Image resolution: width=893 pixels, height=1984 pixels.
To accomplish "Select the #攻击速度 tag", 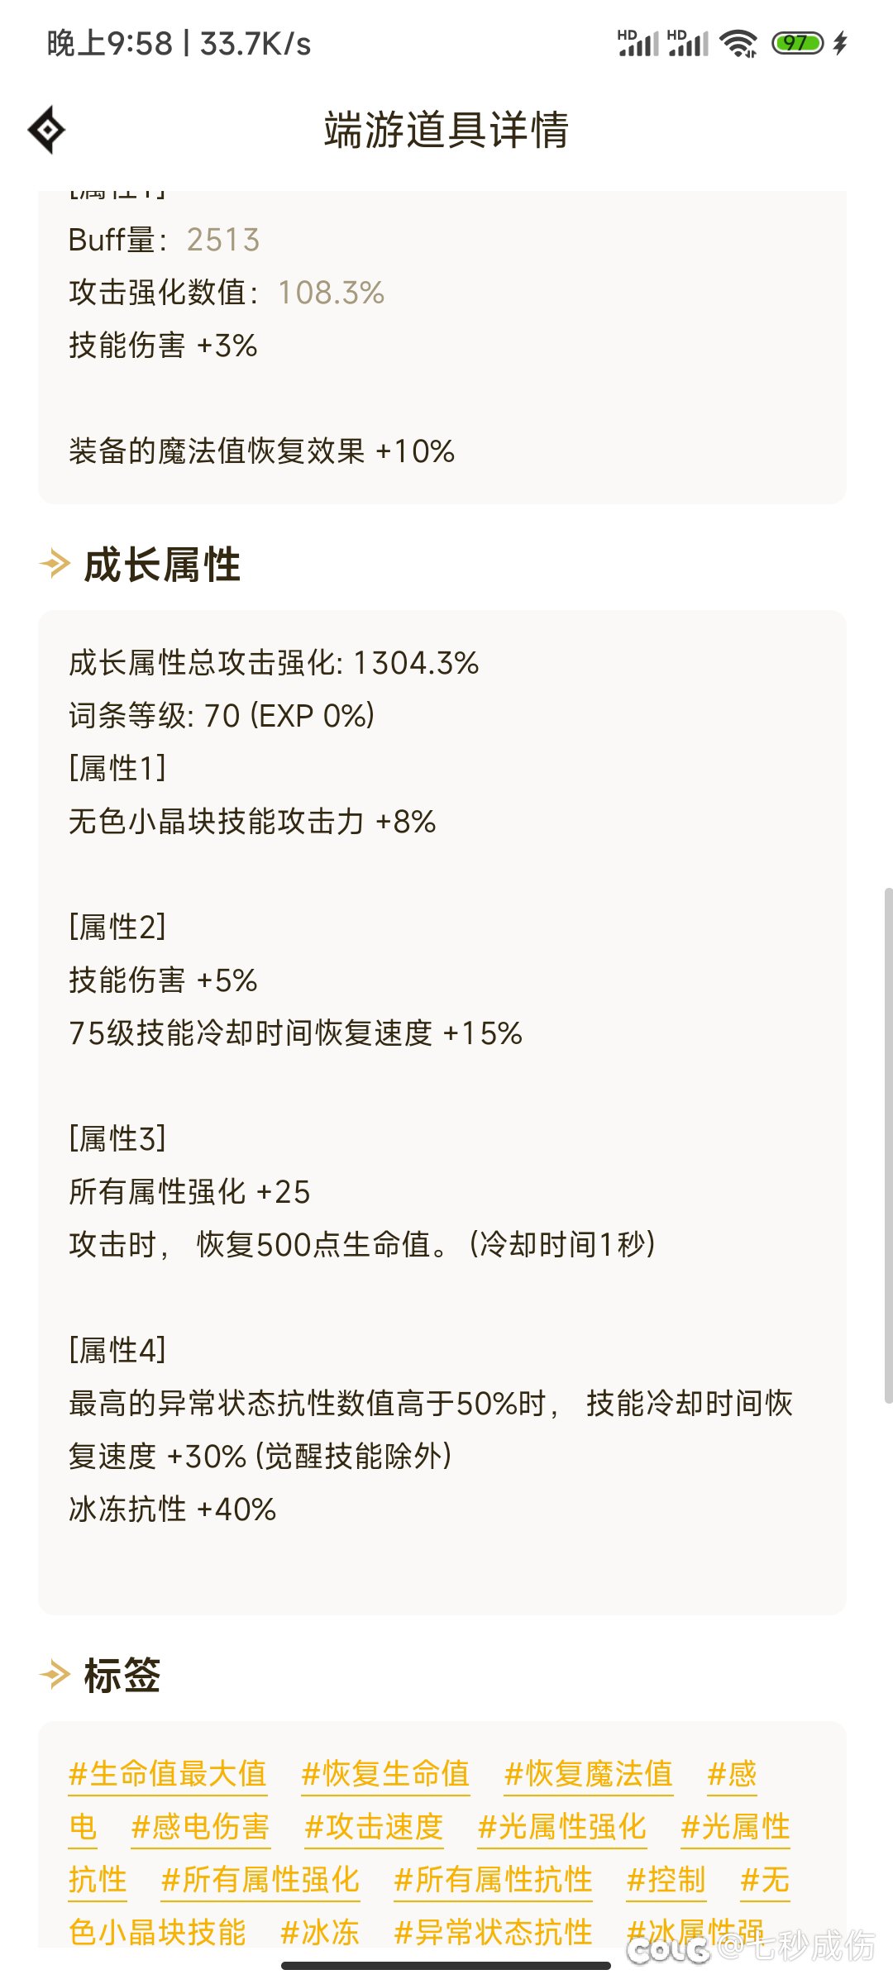I will click(x=375, y=1827).
